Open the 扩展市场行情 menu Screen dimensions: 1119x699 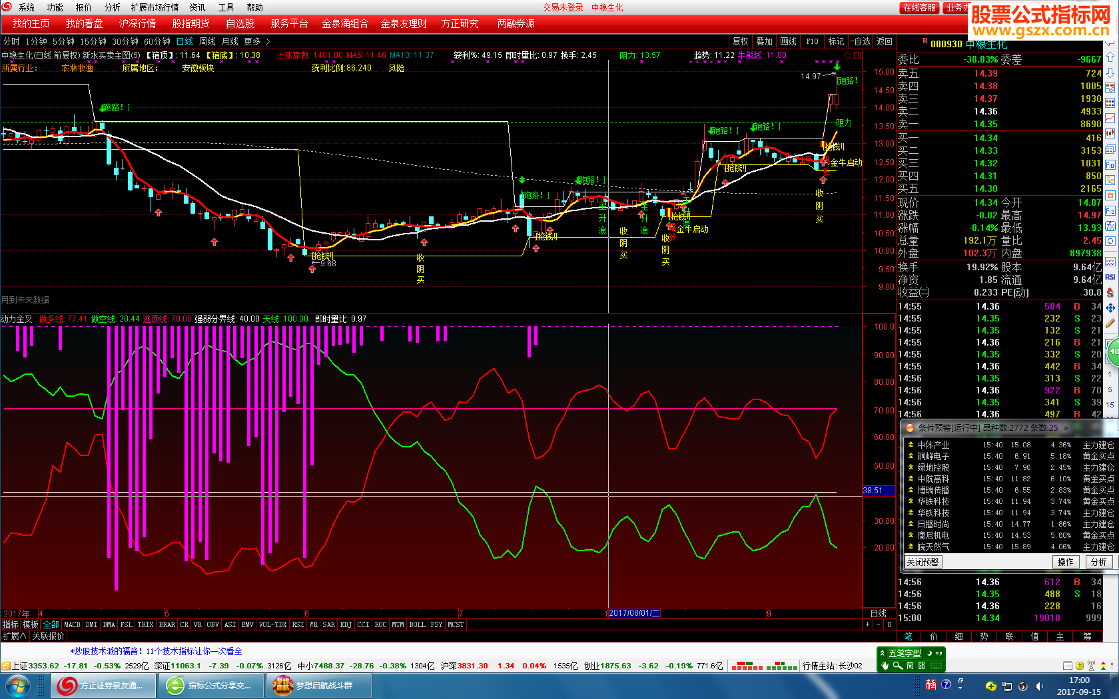pyautogui.click(x=155, y=7)
